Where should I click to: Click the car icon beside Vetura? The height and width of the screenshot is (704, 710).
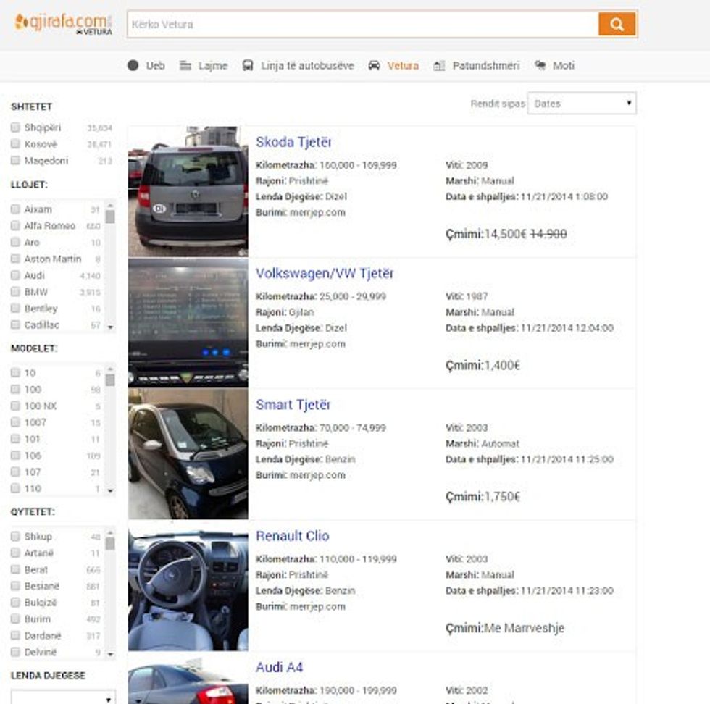(374, 66)
